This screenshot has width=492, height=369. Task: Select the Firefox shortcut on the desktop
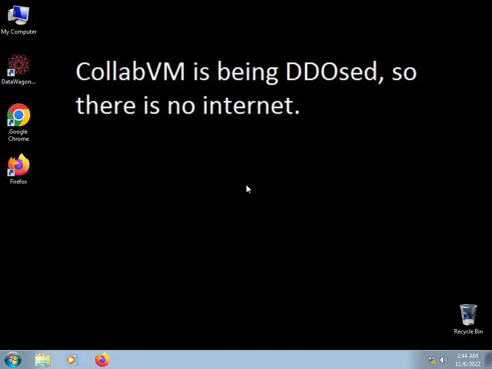coord(19,169)
